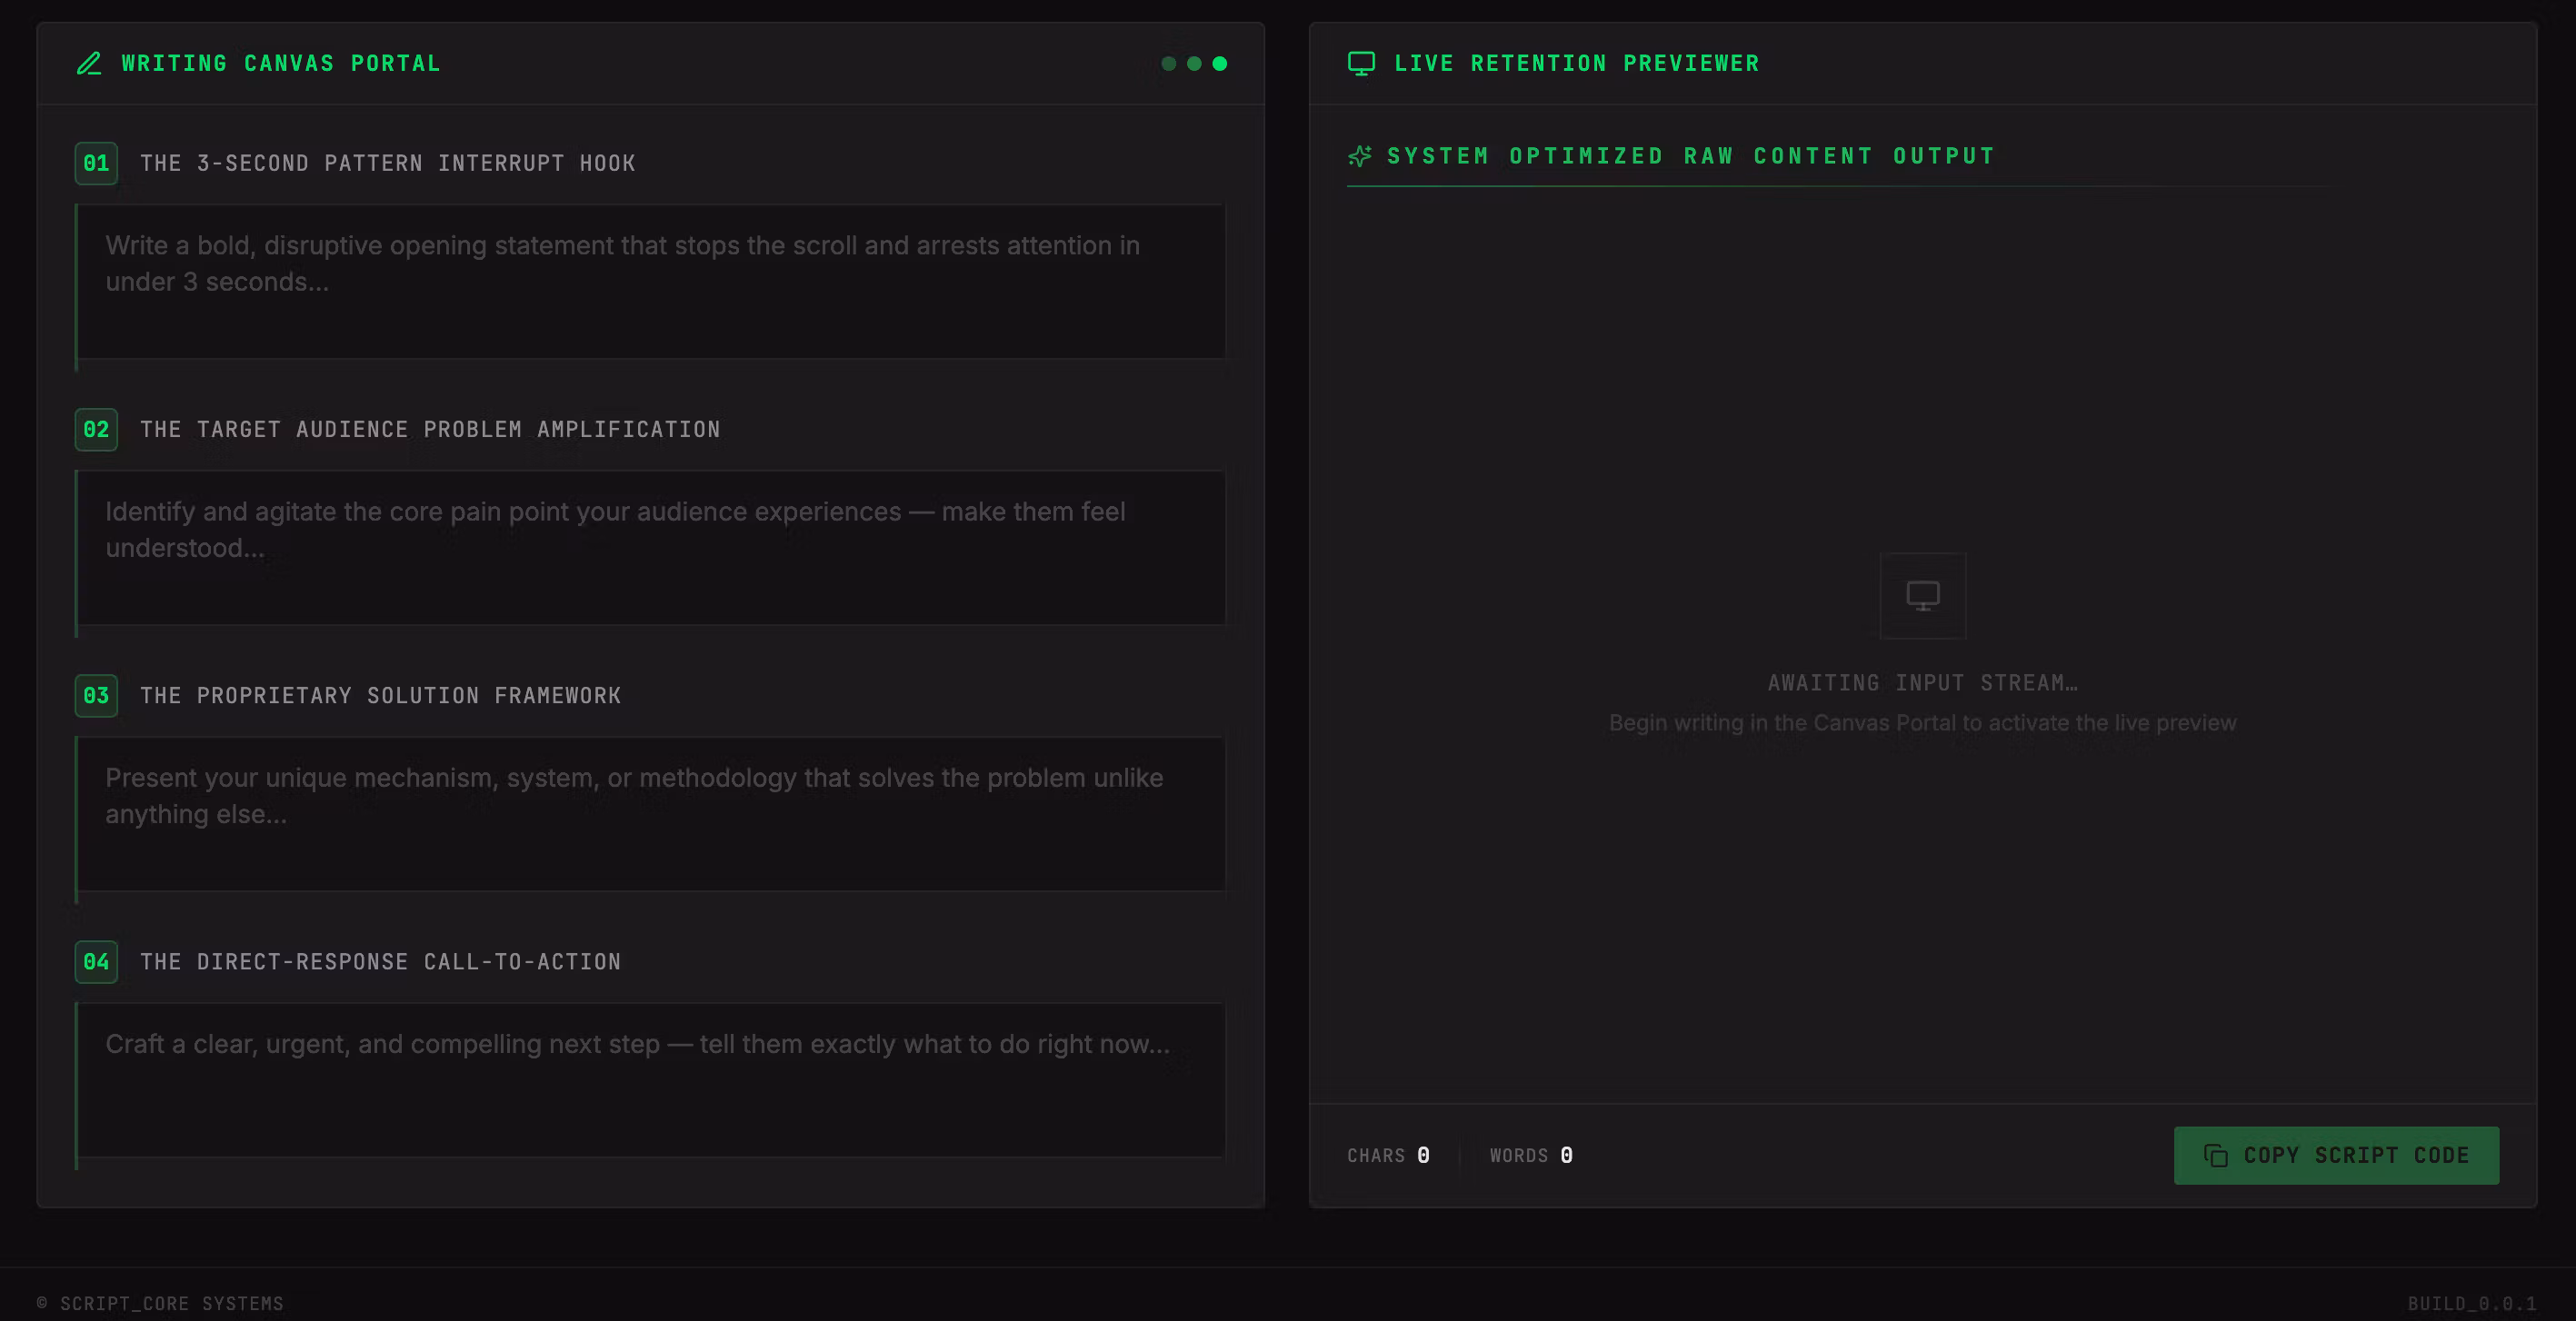Click 'The 3-Second Pattern Interrupt Hook' label

(x=388, y=164)
